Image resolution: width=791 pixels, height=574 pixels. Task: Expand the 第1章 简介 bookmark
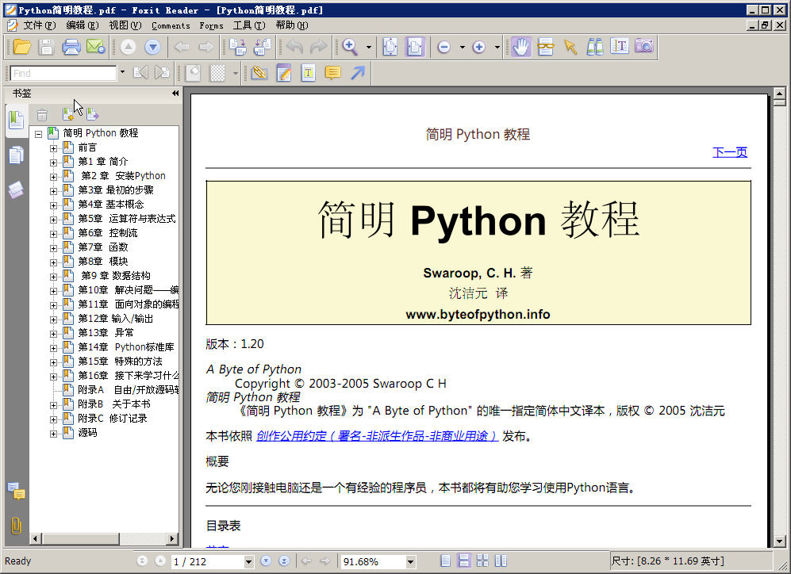click(53, 162)
